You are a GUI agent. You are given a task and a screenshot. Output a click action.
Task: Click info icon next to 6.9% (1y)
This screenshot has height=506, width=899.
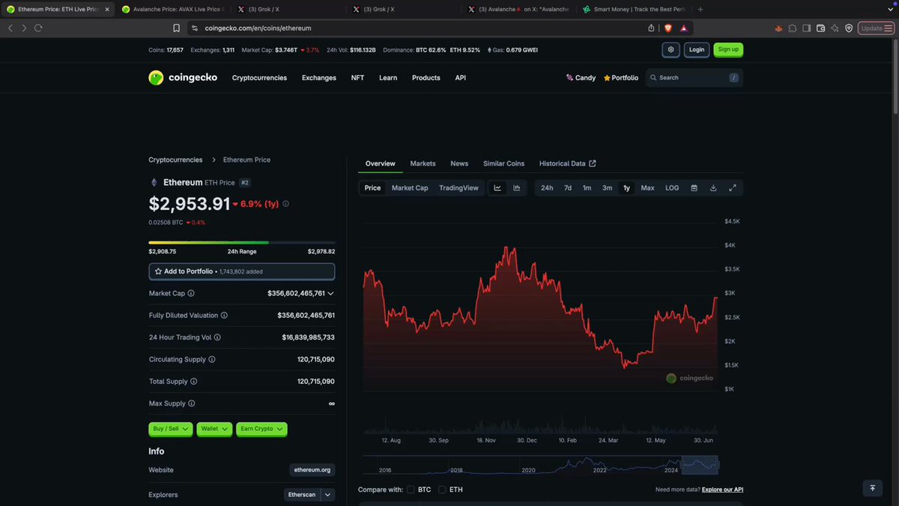pos(285,203)
